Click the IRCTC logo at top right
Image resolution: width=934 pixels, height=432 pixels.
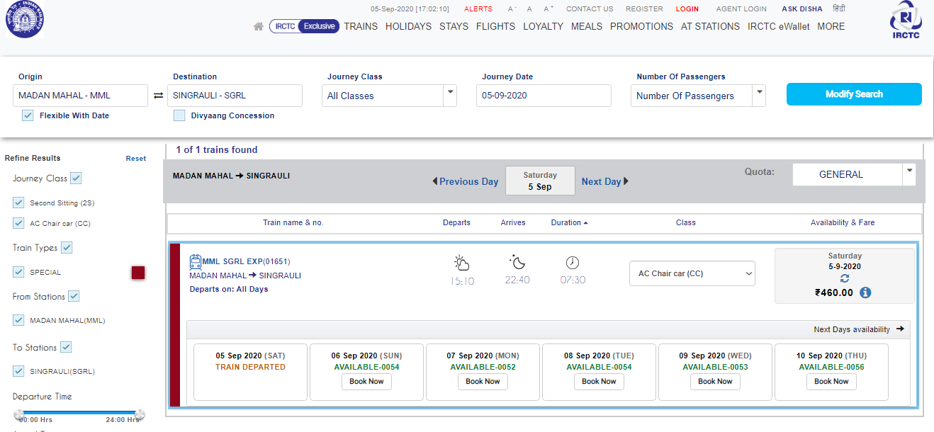pyautogui.click(x=906, y=20)
